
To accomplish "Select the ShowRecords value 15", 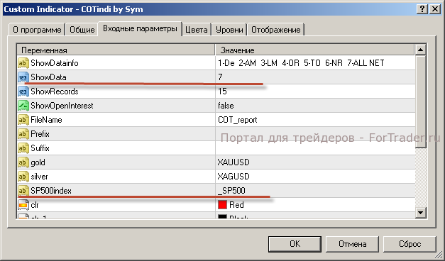I will pos(223,91).
